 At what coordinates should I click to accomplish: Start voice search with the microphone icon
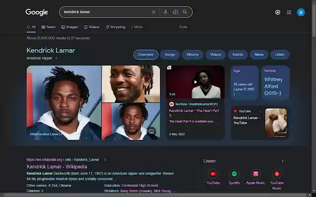[165, 12]
